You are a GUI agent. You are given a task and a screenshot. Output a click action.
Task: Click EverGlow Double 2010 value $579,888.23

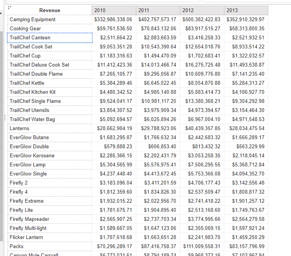pyautogui.click(x=118, y=147)
